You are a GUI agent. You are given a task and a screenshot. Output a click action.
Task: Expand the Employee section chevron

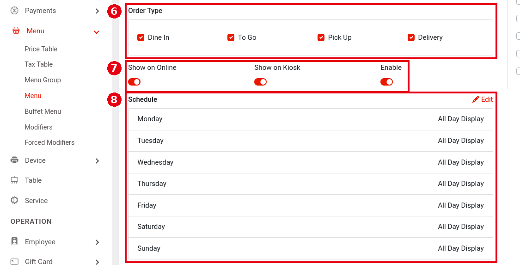[x=97, y=242]
